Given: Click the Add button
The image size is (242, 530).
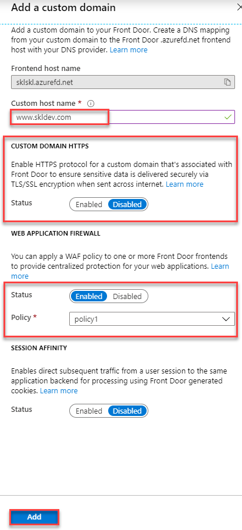Looking at the screenshot, I should click(x=34, y=517).
